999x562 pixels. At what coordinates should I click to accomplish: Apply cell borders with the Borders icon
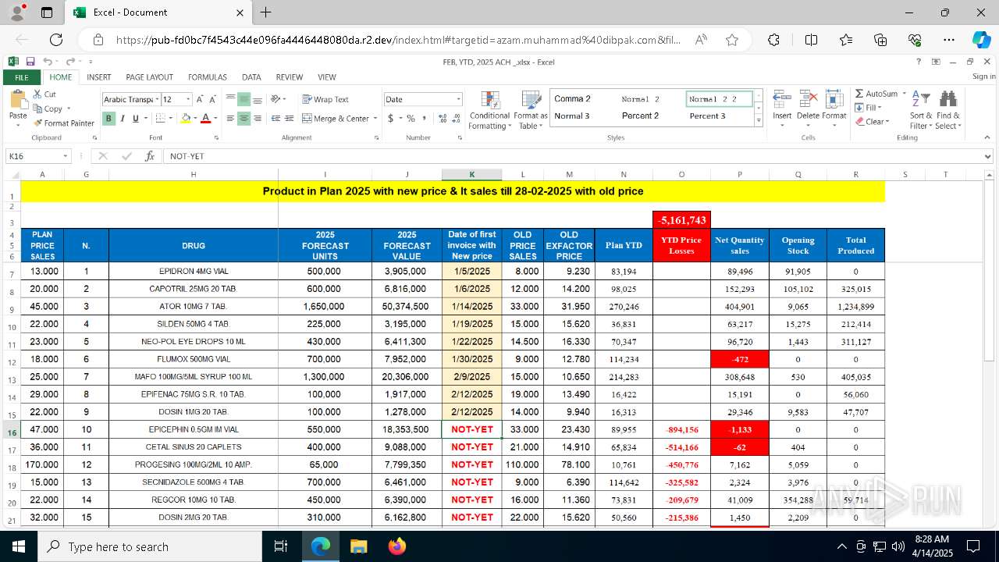[160, 119]
